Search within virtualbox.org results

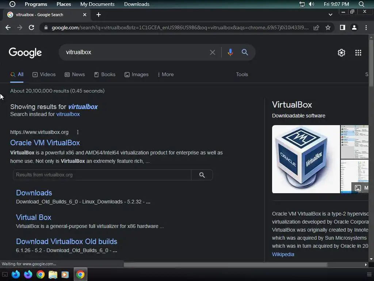[202, 175]
